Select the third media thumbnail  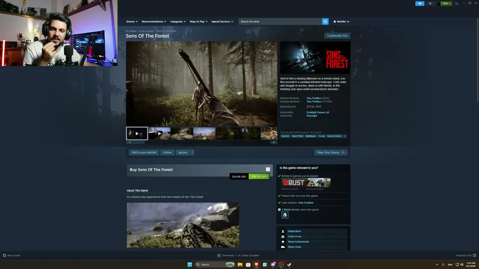click(x=182, y=133)
